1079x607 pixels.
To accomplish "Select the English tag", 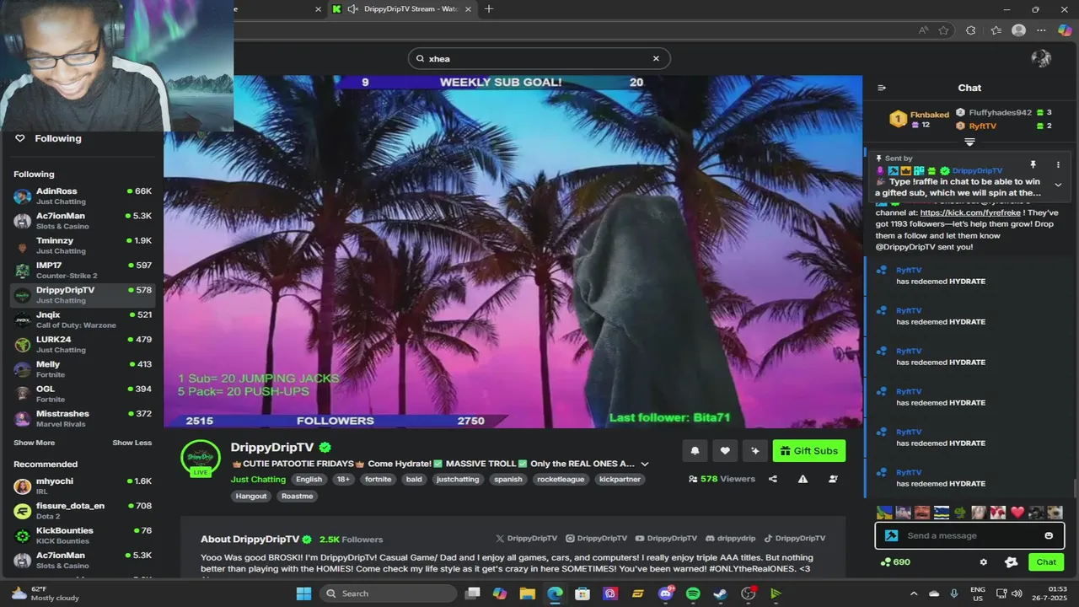I will [x=309, y=479].
